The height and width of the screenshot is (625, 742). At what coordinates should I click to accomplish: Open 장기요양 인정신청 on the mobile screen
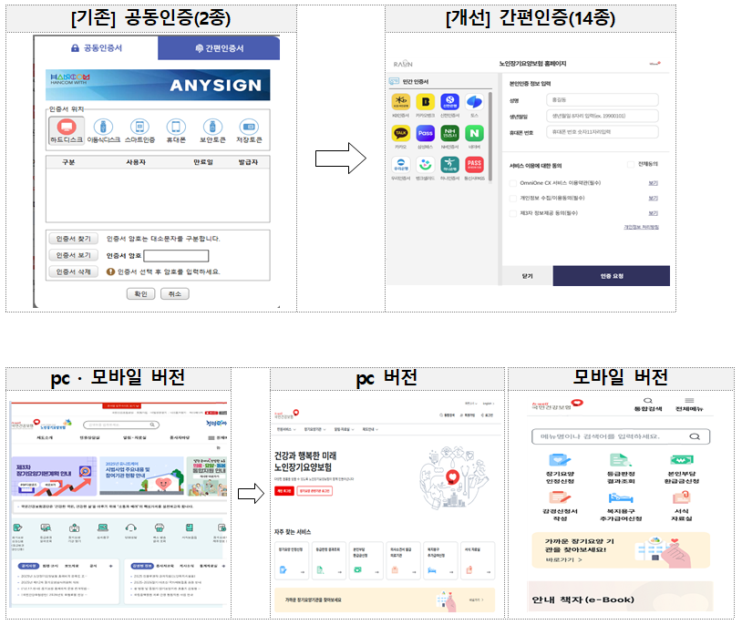(558, 467)
